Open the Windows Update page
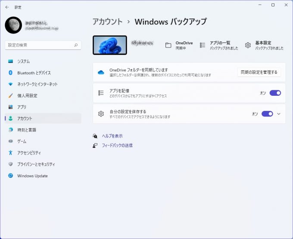 pyautogui.click(x=43, y=176)
